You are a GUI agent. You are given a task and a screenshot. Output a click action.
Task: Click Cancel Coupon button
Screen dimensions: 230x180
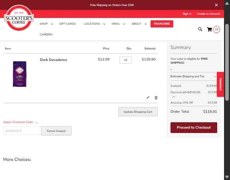pos(56,131)
